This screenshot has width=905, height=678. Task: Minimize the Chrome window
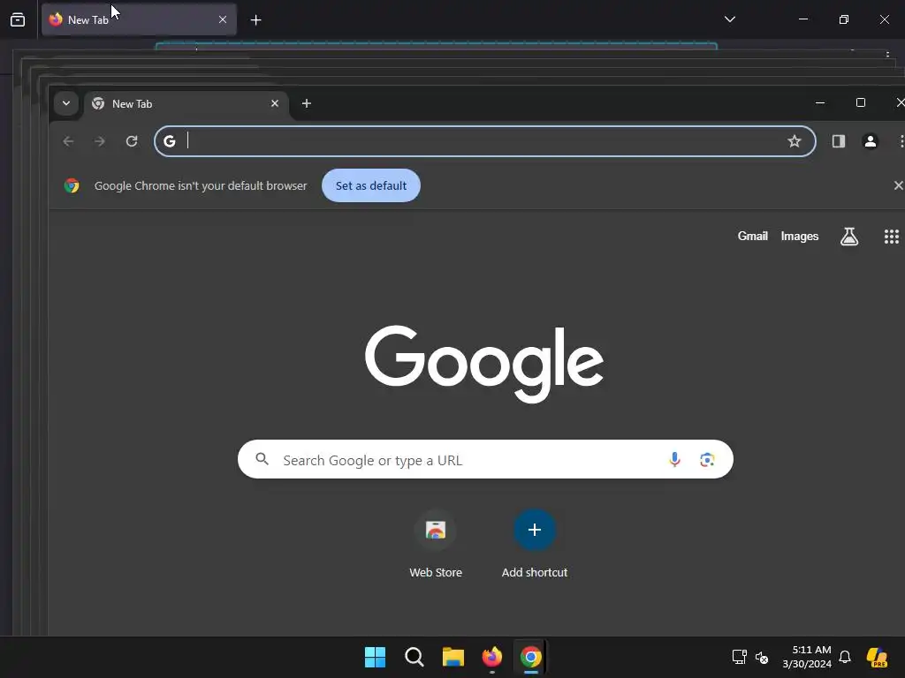tap(819, 102)
